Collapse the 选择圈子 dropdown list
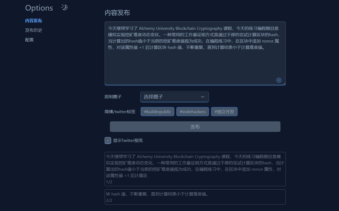Image resolution: width=339 pixels, height=211 pixels. [x=174, y=97]
